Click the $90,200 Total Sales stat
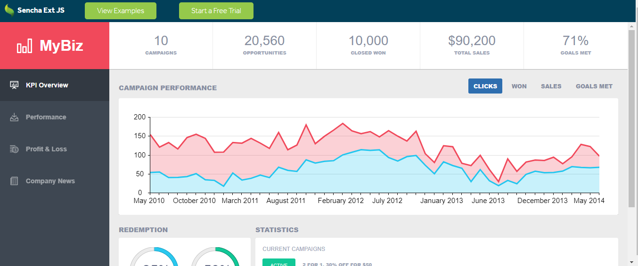This screenshot has width=638, height=266. pos(472,46)
